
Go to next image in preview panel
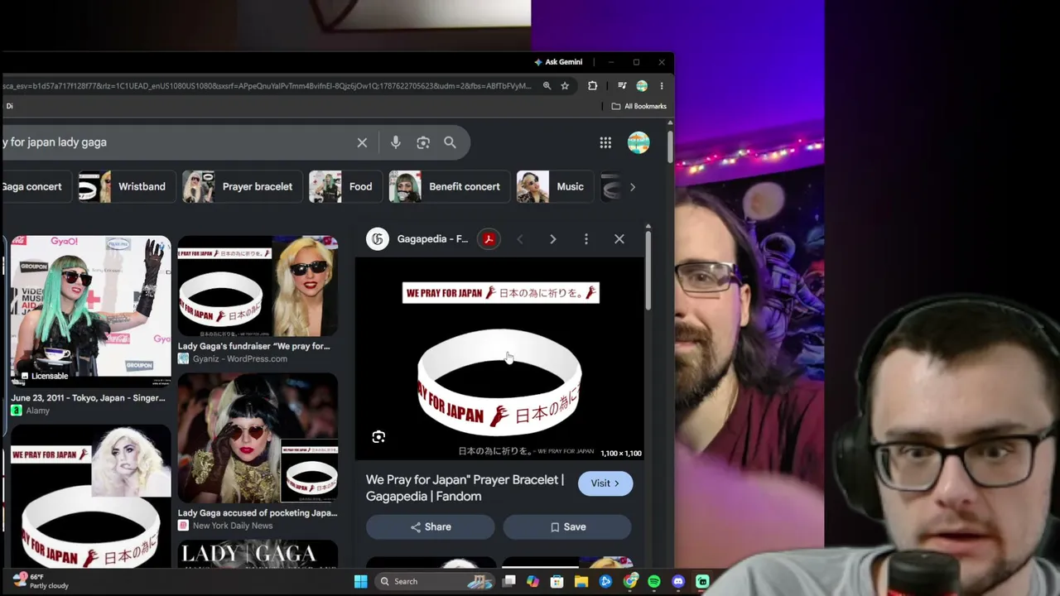tap(552, 239)
